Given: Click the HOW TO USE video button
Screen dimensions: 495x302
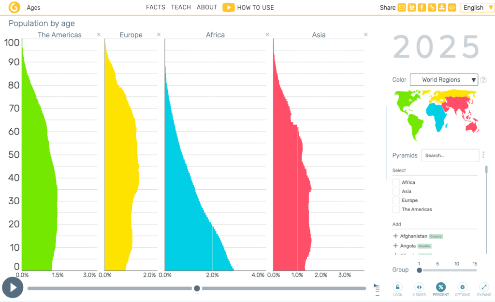Looking at the screenshot, I should 248,8.
